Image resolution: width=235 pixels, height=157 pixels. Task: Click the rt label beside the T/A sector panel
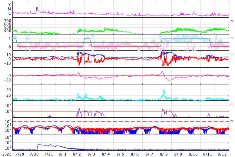231,38
